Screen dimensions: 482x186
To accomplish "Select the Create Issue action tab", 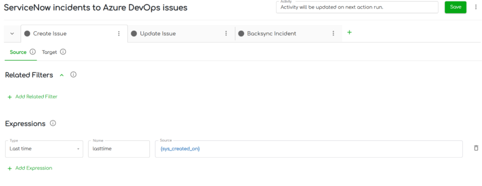I will click(74, 34).
